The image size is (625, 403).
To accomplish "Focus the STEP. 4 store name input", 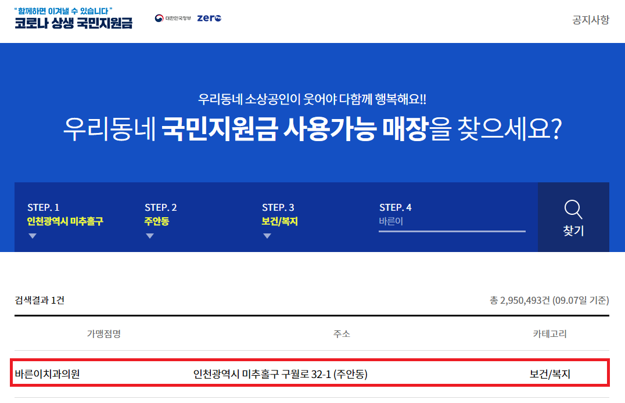I will coord(452,222).
